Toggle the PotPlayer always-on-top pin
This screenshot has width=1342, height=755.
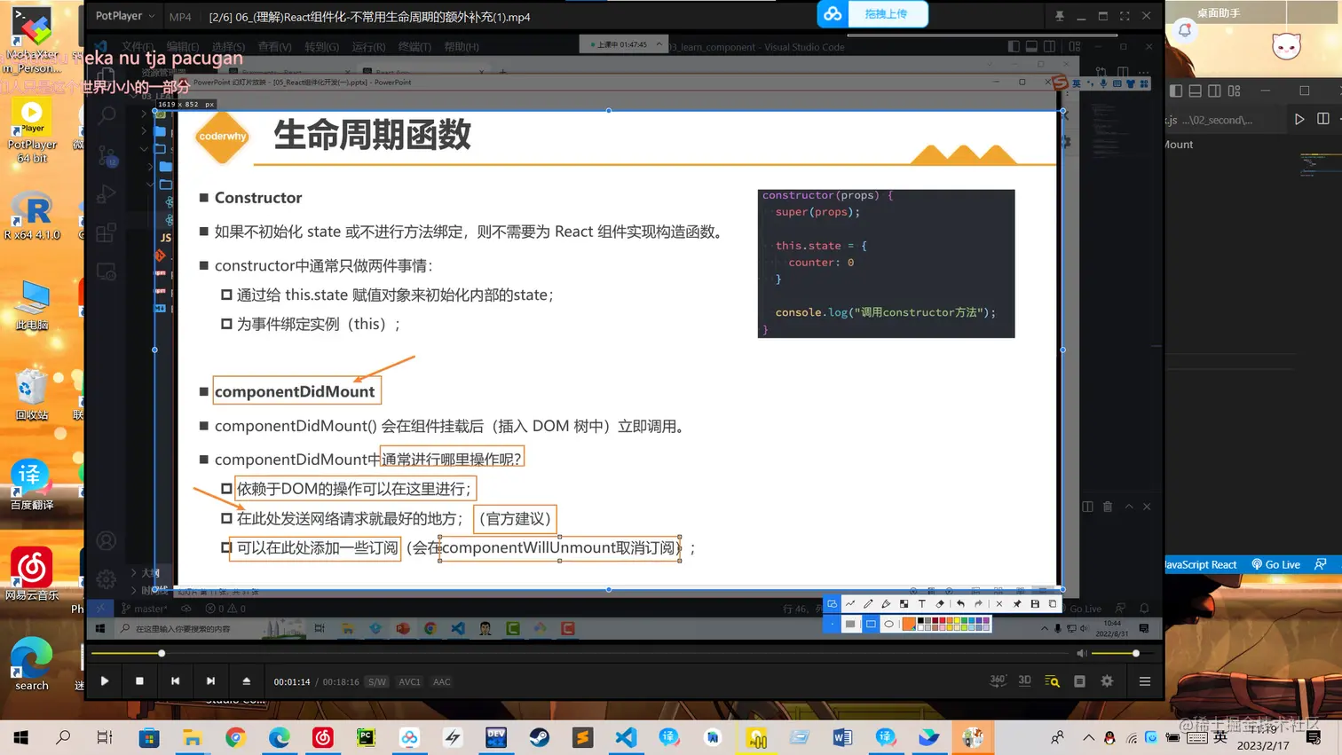coord(1060,16)
